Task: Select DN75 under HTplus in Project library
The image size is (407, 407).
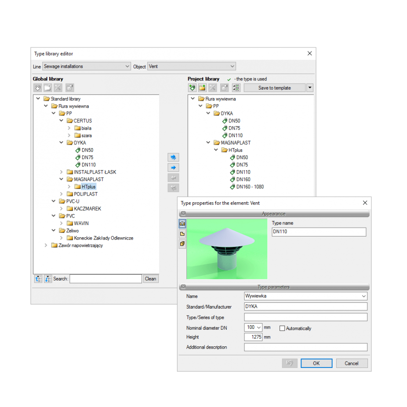Action: click(x=242, y=165)
